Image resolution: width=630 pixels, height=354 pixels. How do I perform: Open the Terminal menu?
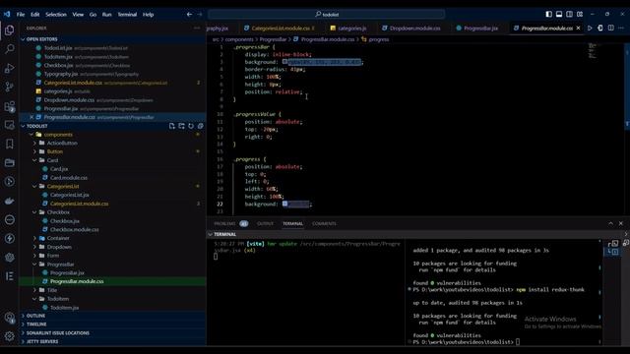point(127,15)
